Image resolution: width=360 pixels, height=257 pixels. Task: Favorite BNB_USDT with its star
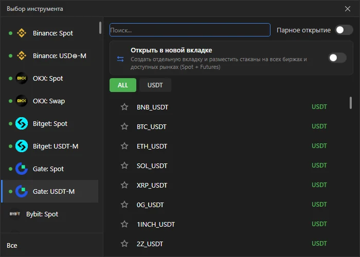(x=124, y=107)
